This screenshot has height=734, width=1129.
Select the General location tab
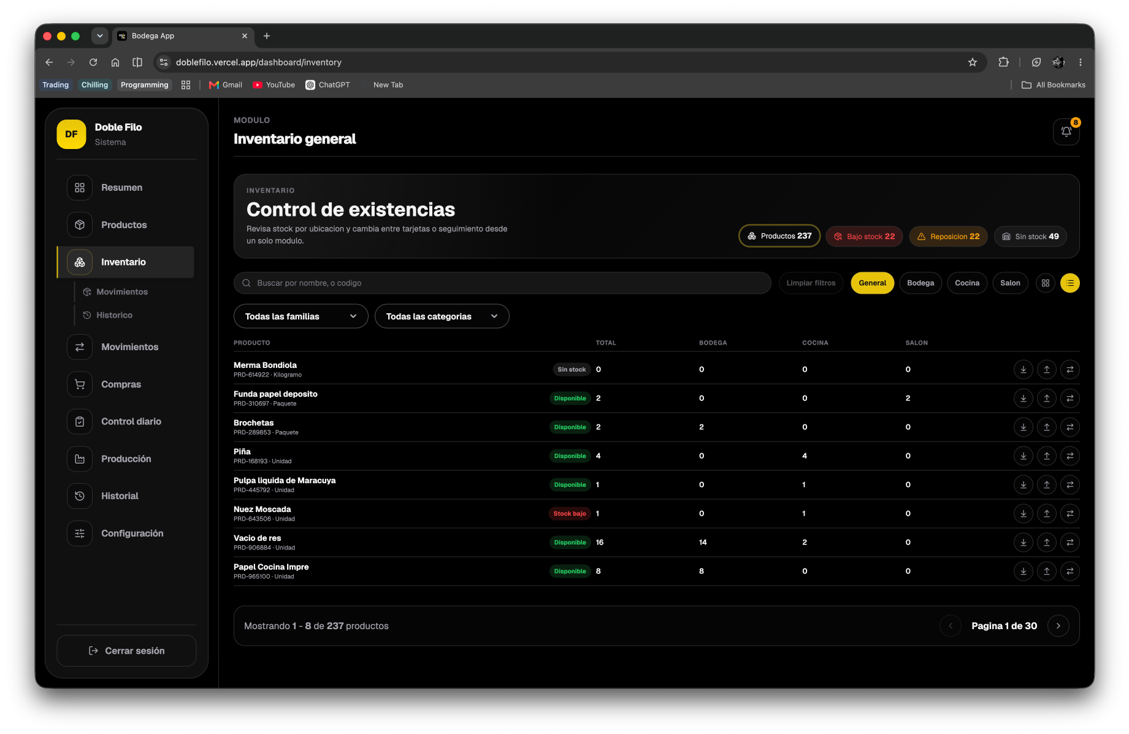(872, 283)
